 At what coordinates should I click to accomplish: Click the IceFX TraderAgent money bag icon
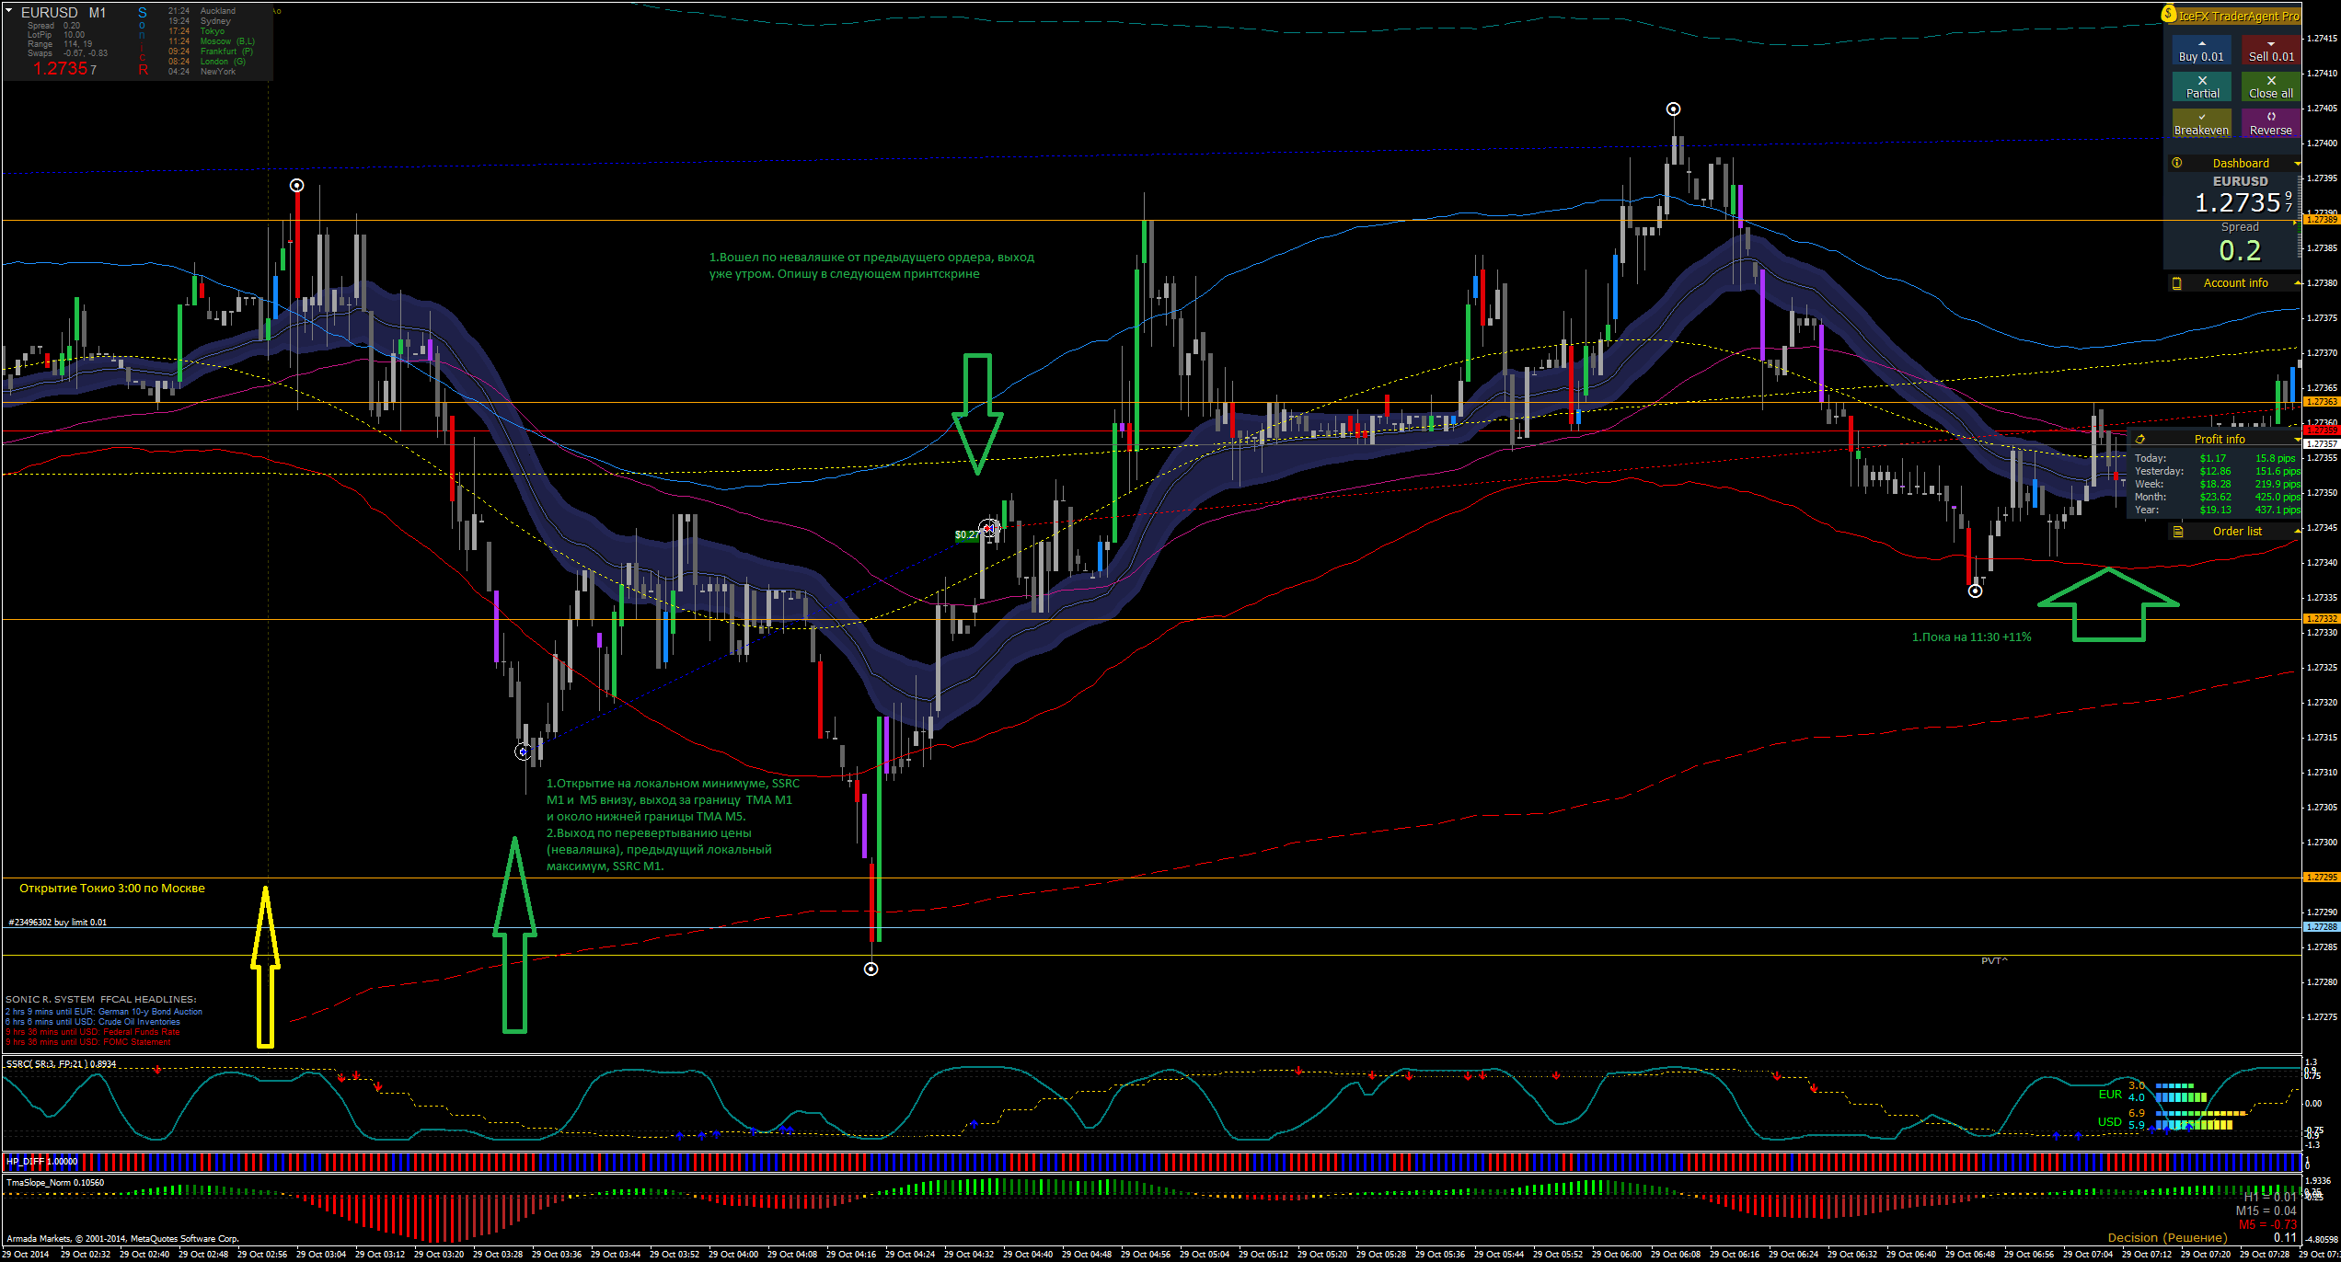click(2169, 14)
